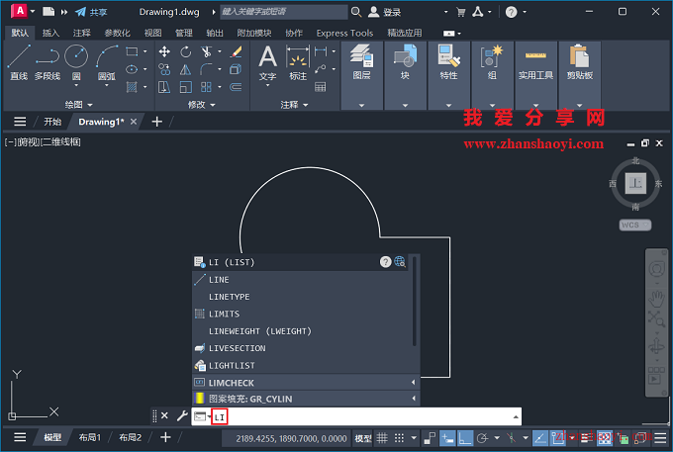The height and width of the screenshot is (452, 673).
Task: Click the Hatch fill icon
Action: click(132, 87)
